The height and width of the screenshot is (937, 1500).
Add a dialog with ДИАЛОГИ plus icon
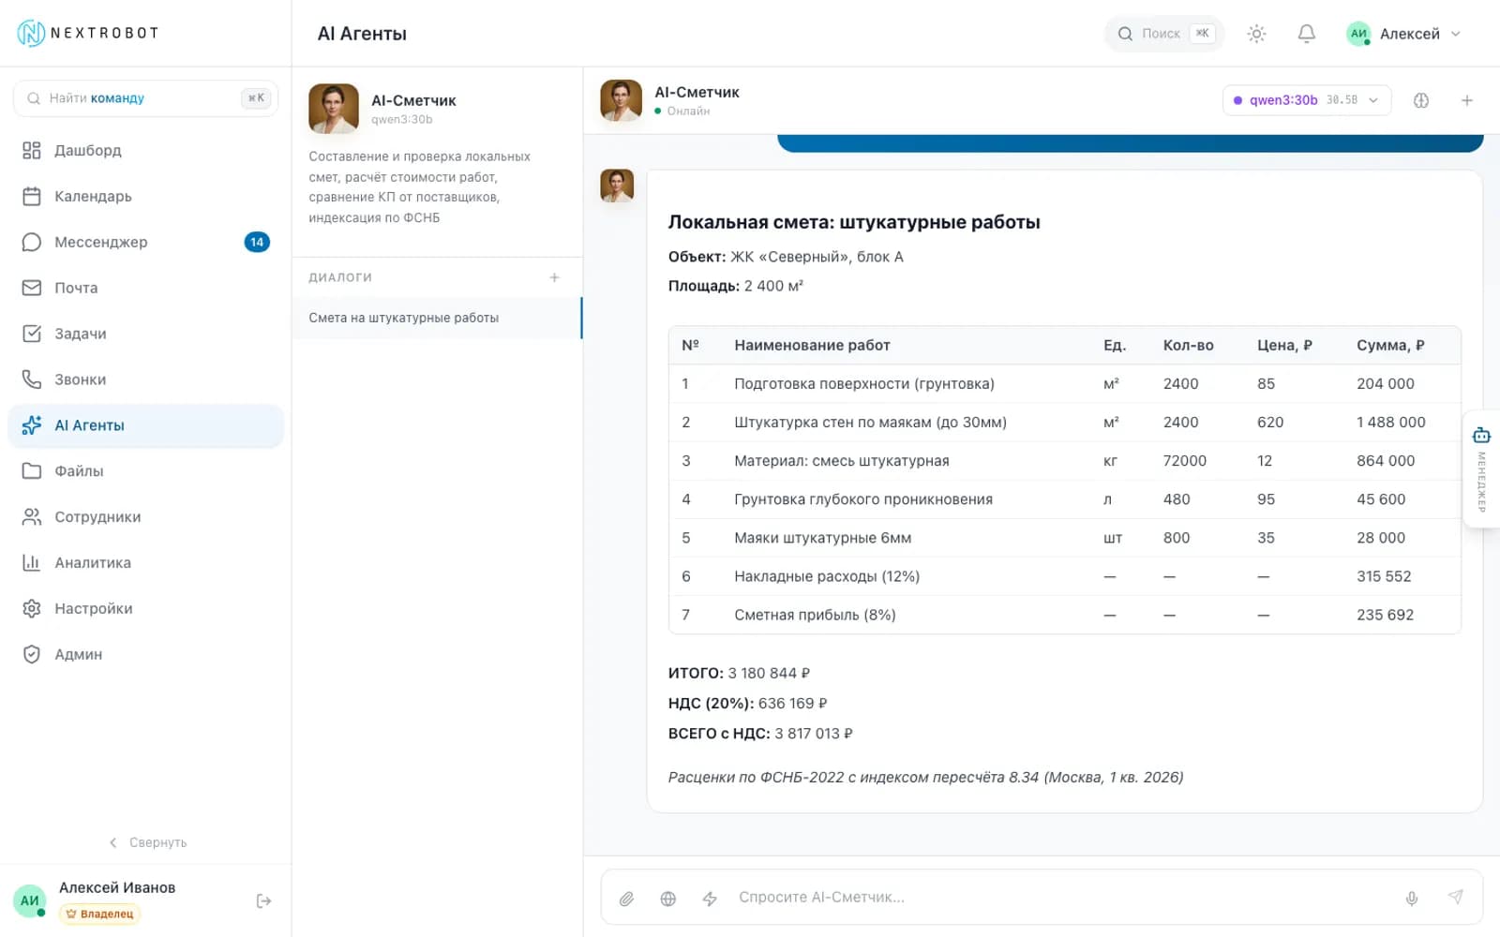point(554,277)
